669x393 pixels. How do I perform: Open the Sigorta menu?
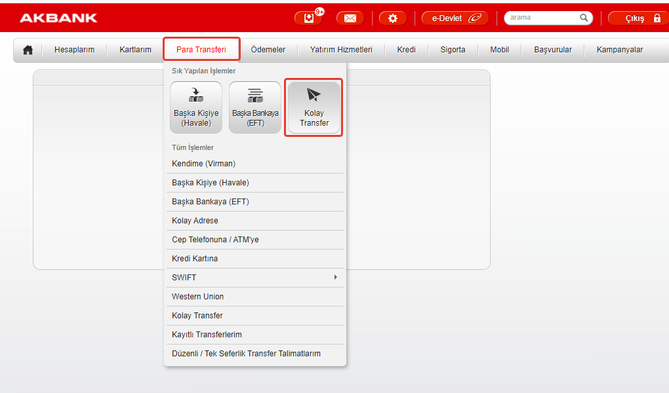point(453,50)
